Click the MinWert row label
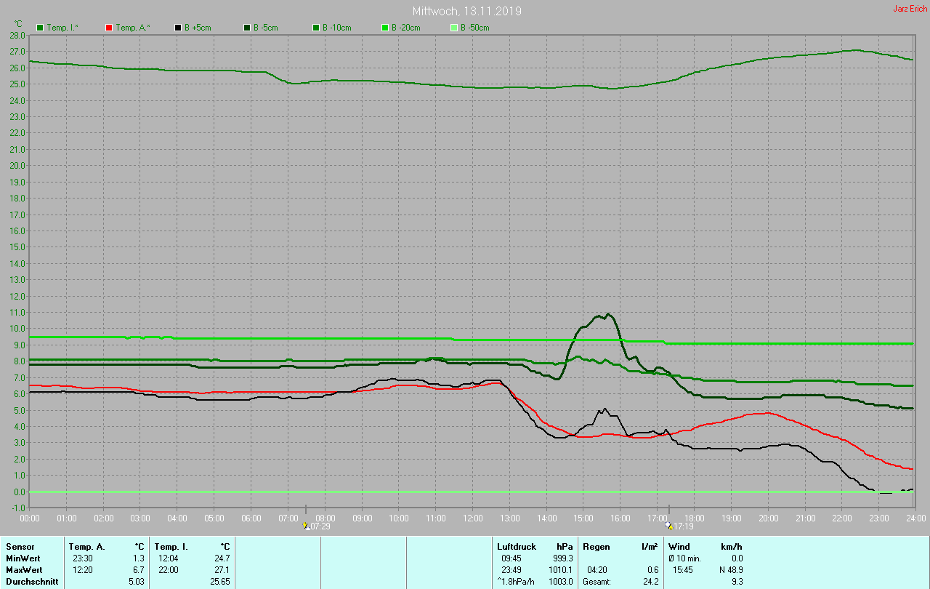This screenshot has height=589, width=930. [22, 558]
